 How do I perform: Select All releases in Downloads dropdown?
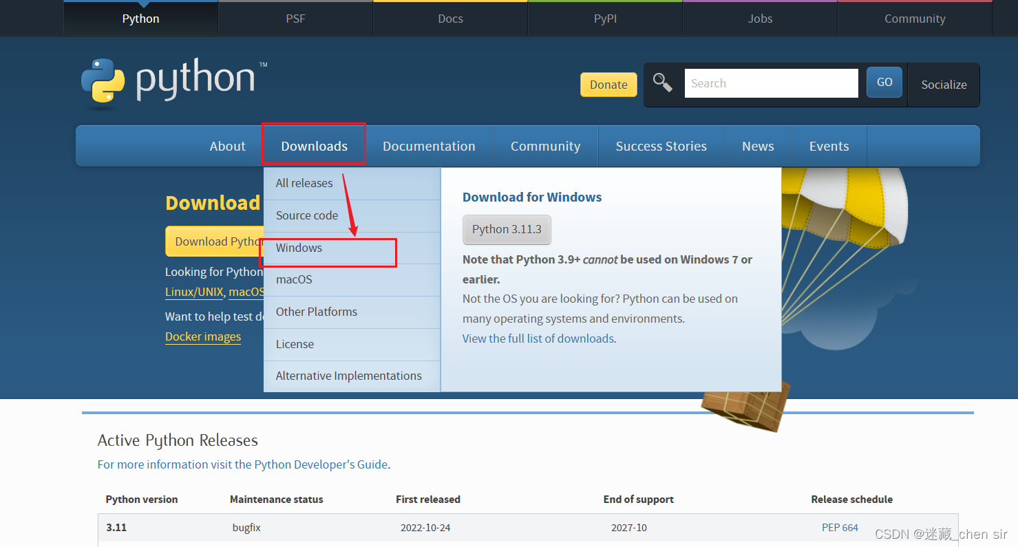click(x=352, y=184)
